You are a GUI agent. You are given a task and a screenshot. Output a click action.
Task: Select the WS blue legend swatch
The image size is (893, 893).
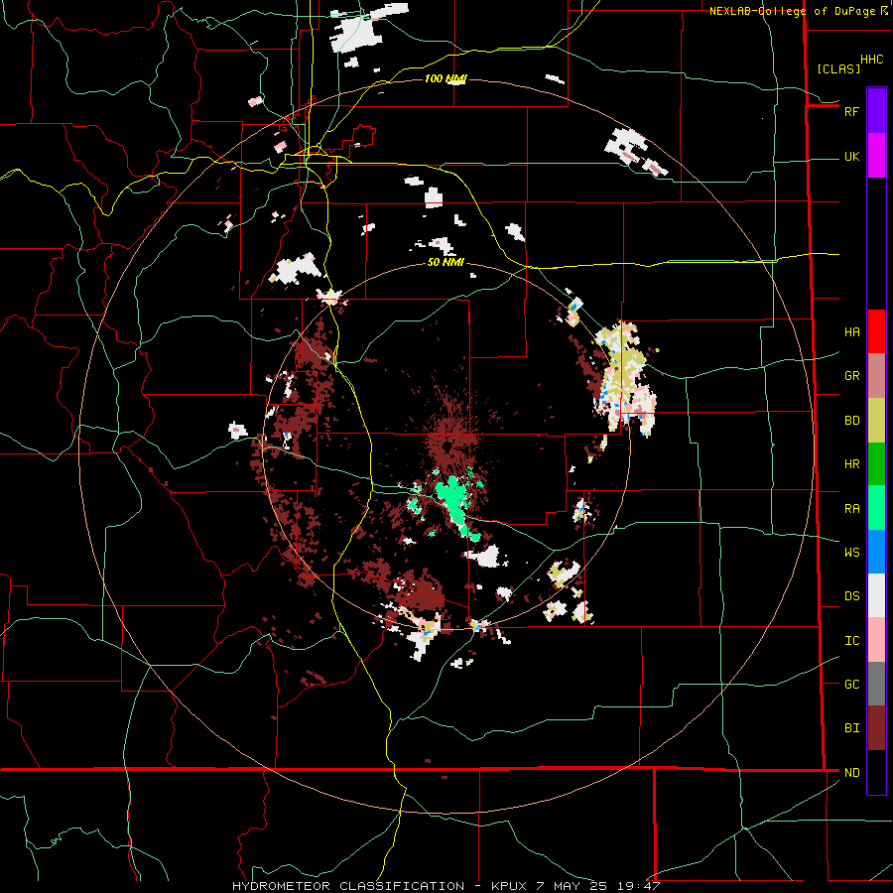click(876, 552)
